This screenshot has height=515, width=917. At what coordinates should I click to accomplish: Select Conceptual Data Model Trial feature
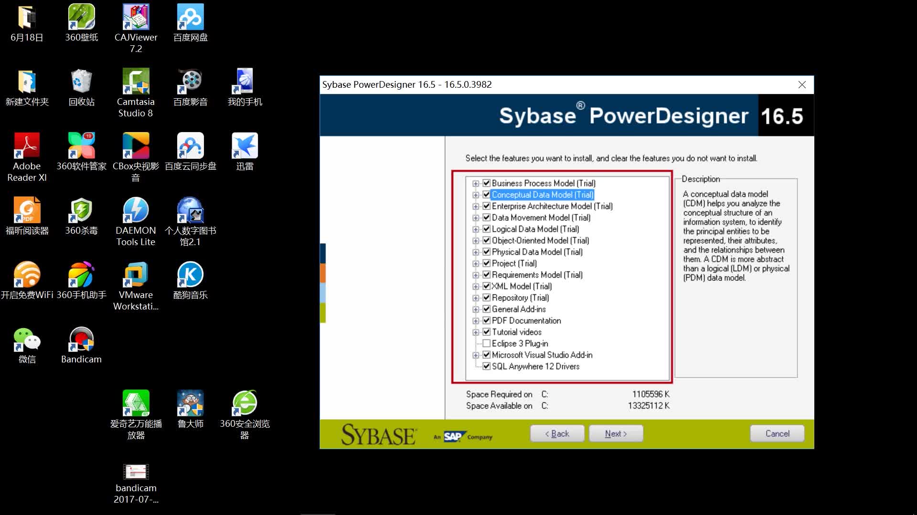(488, 194)
